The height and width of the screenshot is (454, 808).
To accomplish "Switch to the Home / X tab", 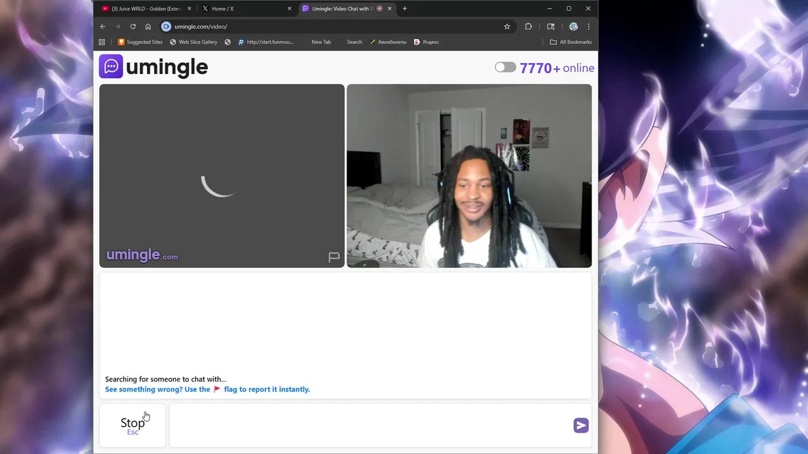I will tap(246, 9).
